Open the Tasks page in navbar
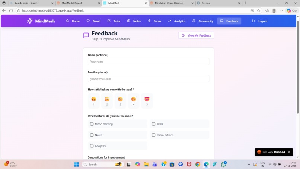This screenshot has height=169, width=300. click(x=114, y=21)
